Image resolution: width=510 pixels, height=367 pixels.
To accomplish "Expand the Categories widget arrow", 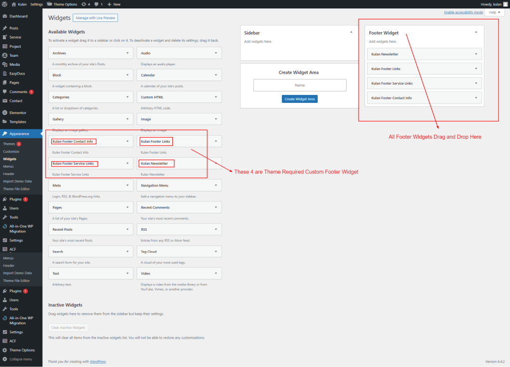I will 127,97.
